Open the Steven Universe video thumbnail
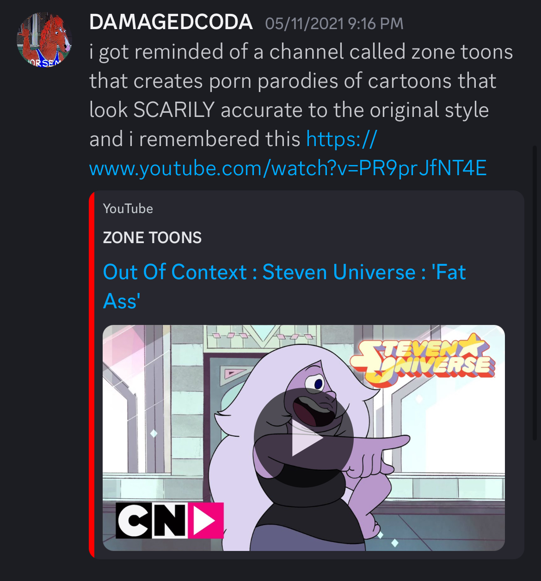Viewport: 541px width, 581px height. [x=303, y=438]
